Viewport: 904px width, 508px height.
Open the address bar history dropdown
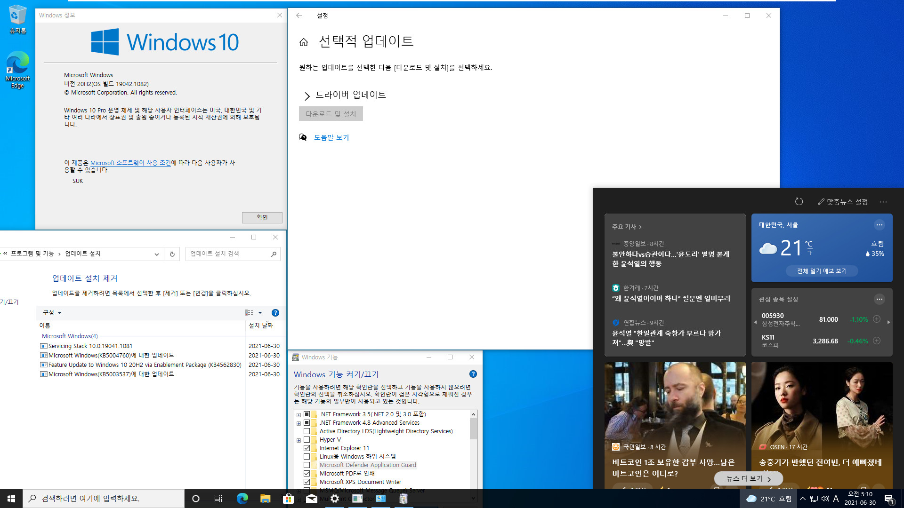pos(157,254)
